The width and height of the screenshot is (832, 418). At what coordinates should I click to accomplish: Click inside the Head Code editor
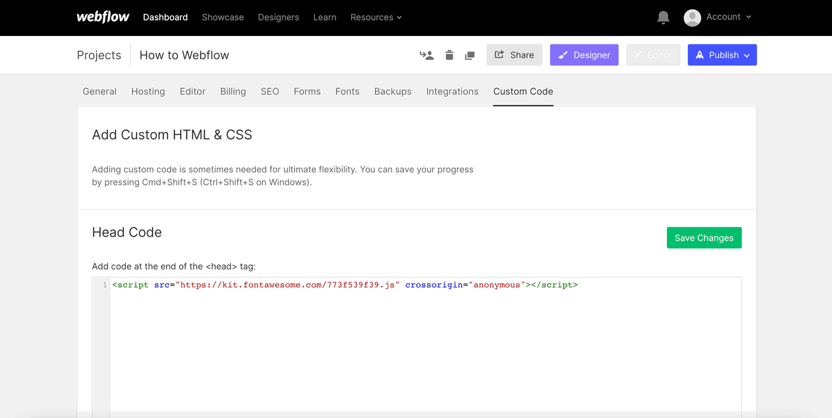425,348
